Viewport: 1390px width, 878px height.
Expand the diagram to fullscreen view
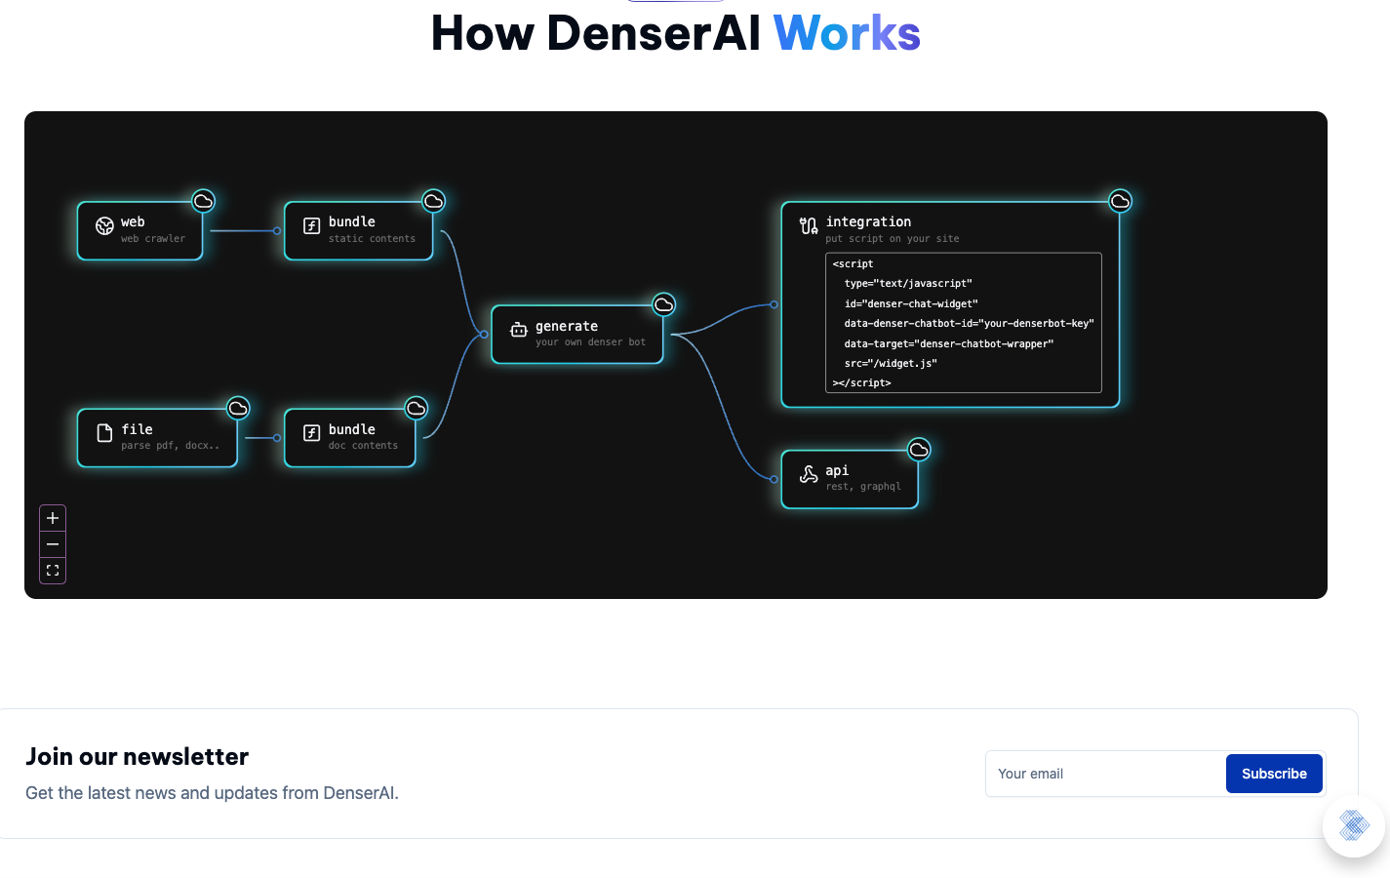point(52,570)
